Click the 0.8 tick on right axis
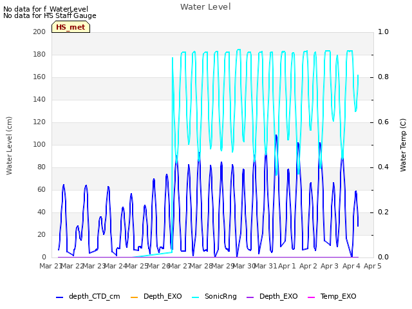Screen dimensions: 412x309 [383, 77]
